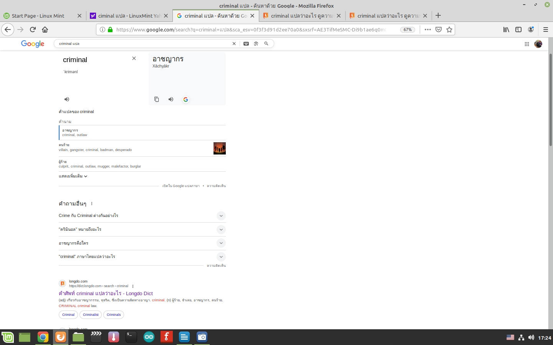Expand question อาชญากรคือใคร
This screenshot has height=345, width=553.
point(142,243)
